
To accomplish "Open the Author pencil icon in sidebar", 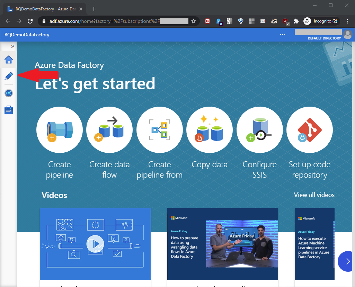I will coord(9,76).
